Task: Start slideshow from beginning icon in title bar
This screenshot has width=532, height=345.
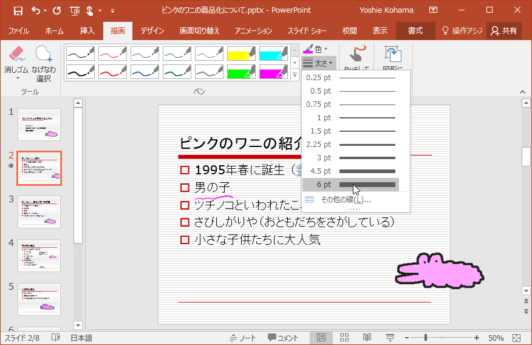Action: pos(75,11)
